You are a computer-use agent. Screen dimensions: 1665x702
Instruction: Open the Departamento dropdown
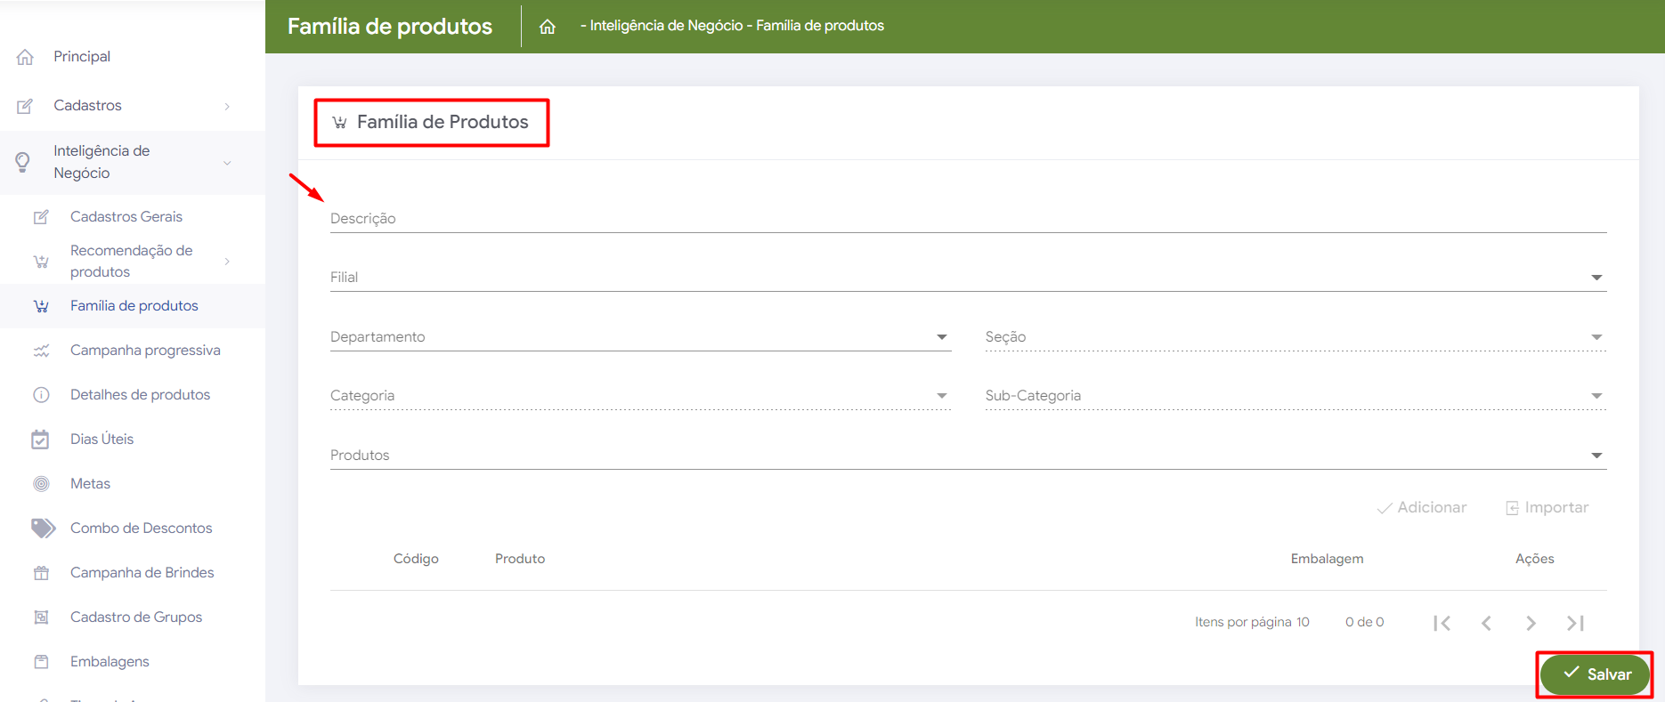pos(639,337)
